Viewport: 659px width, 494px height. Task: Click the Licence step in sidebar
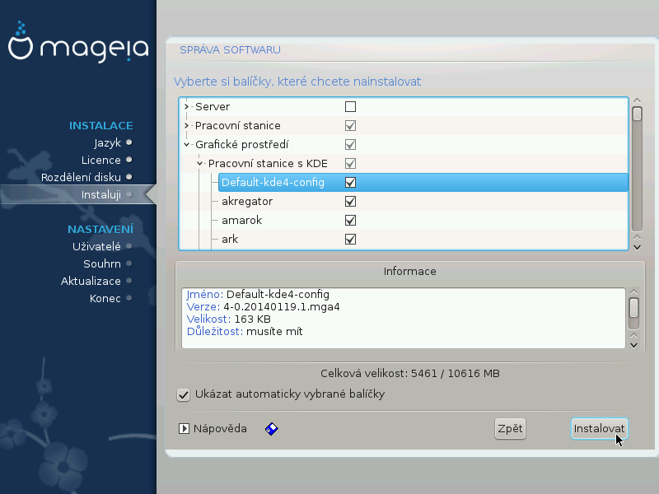click(100, 160)
